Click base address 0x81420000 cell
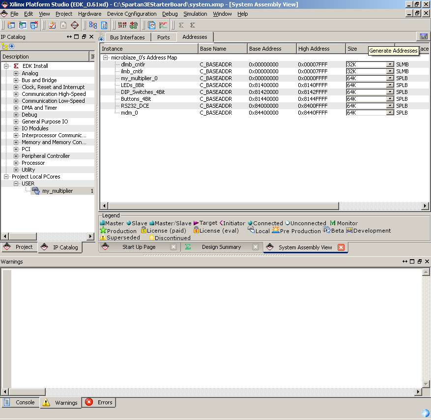The image size is (431, 420). [263, 92]
